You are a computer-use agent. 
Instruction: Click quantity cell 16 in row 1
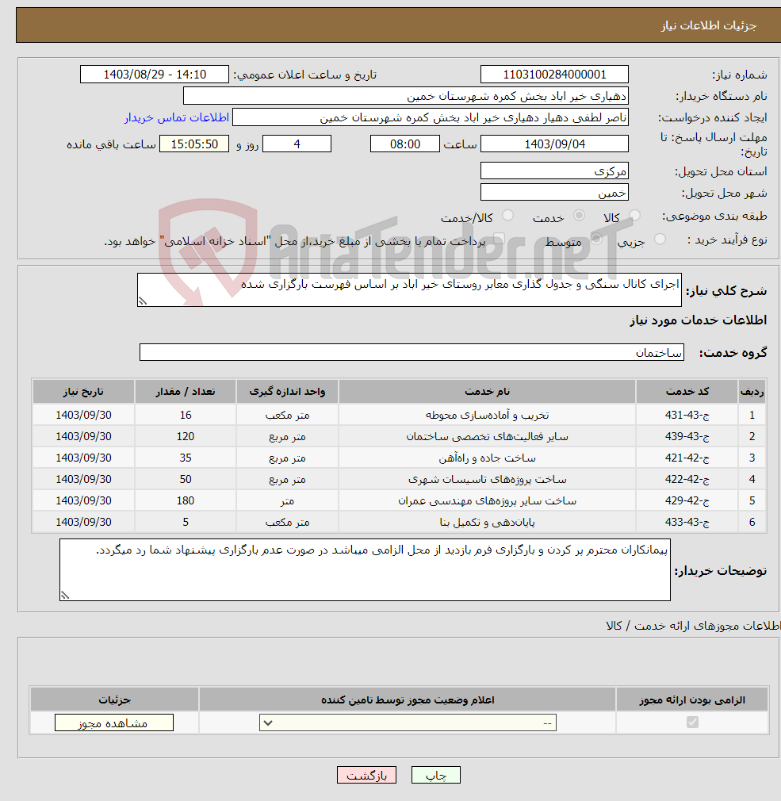(x=186, y=415)
